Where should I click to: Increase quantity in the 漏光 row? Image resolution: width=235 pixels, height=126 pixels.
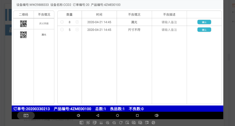tap(77, 22)
